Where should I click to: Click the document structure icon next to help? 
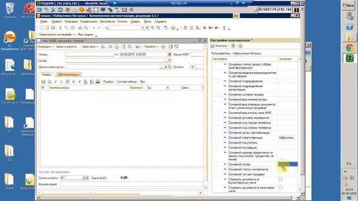pyautogui.click(x=170, y=47)
